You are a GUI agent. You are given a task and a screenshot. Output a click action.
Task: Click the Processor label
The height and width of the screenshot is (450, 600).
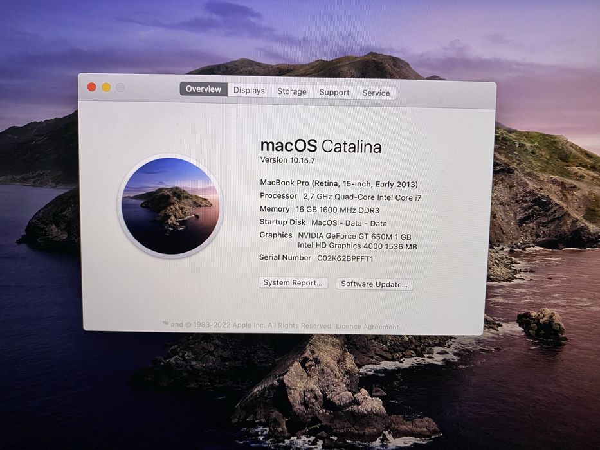[278, 195]
